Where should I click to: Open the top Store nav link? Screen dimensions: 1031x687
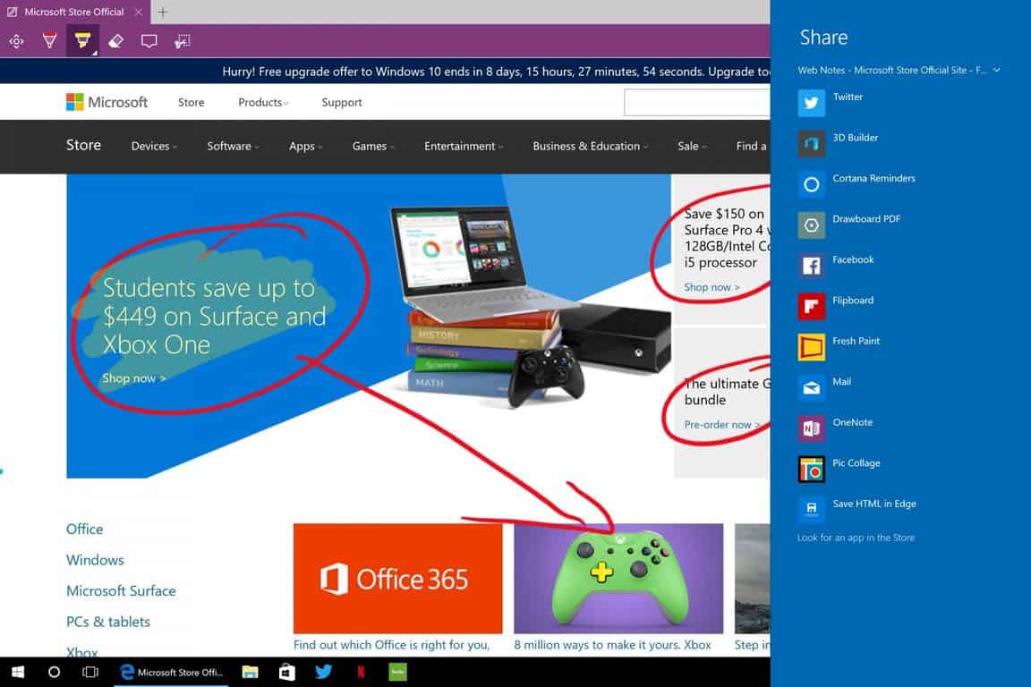(x=192, y=103)
